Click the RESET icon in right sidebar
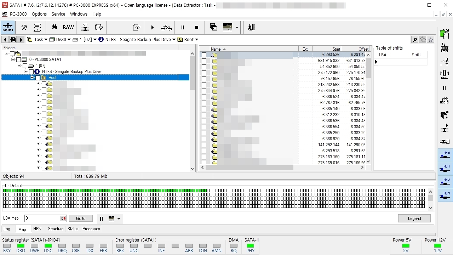 [445, 48]
